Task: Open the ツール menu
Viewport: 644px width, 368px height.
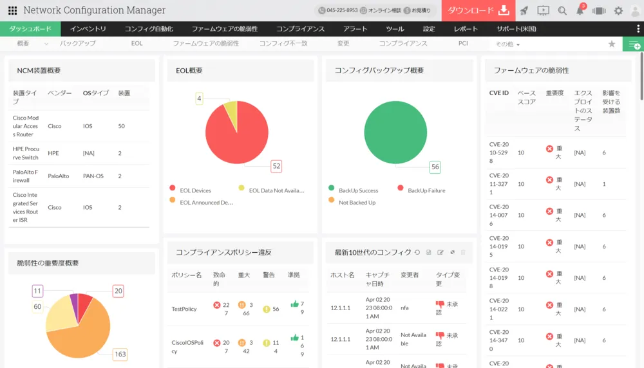Action: pos(395,29)
